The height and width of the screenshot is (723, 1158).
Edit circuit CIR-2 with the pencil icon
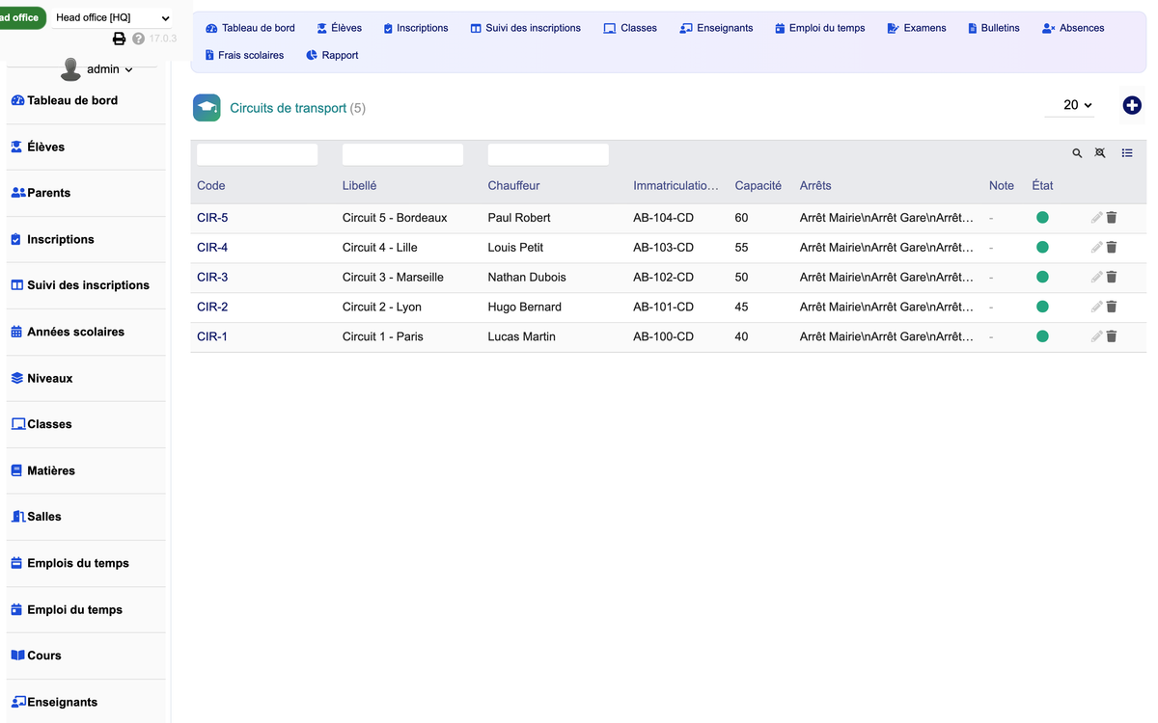click(x=1096, y=308)
